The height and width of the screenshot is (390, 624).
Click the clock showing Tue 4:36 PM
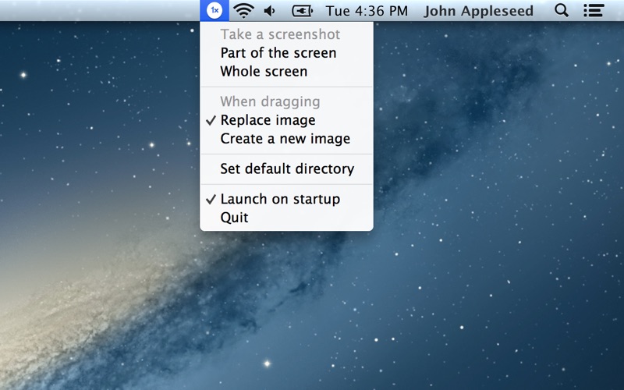(x=367, y=11)
